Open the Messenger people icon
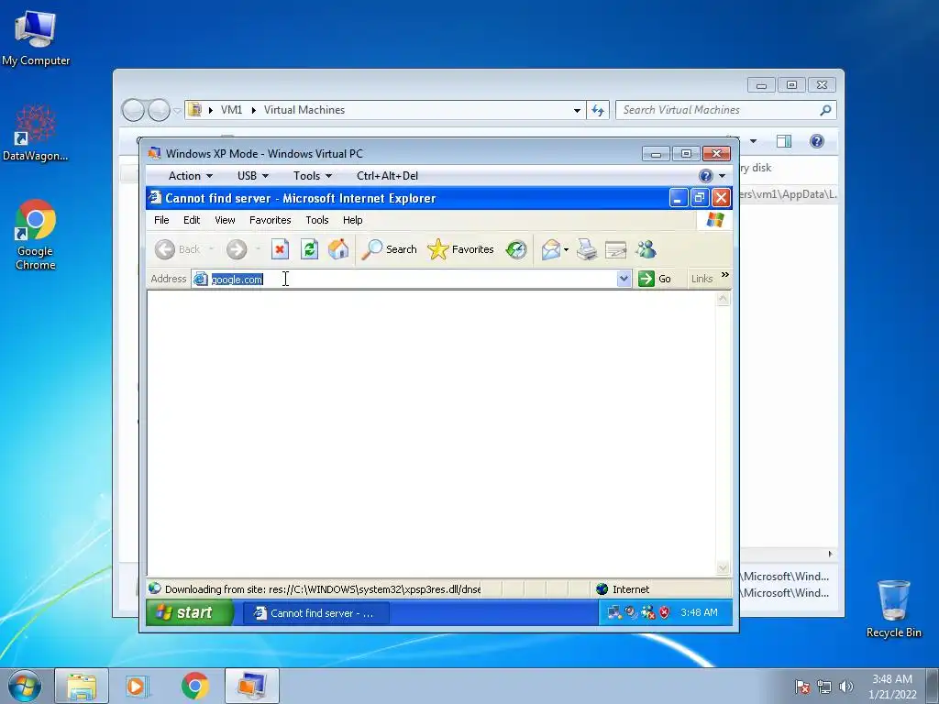 (646, 249)
